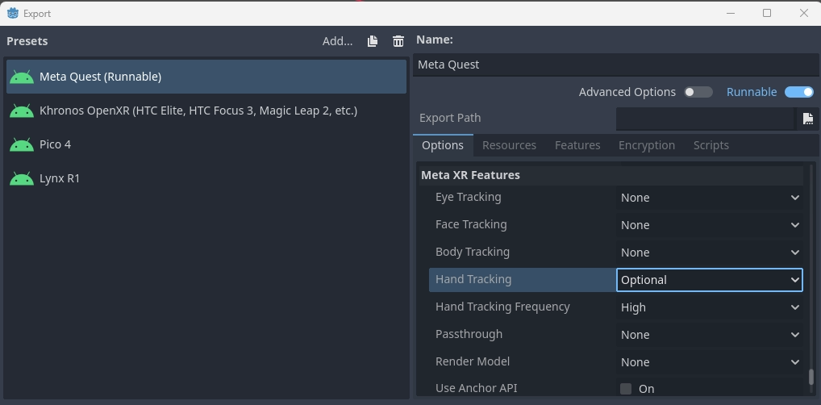
Task: Click the Android icon beside Meta Quest
Action: [x=22, y=77]
